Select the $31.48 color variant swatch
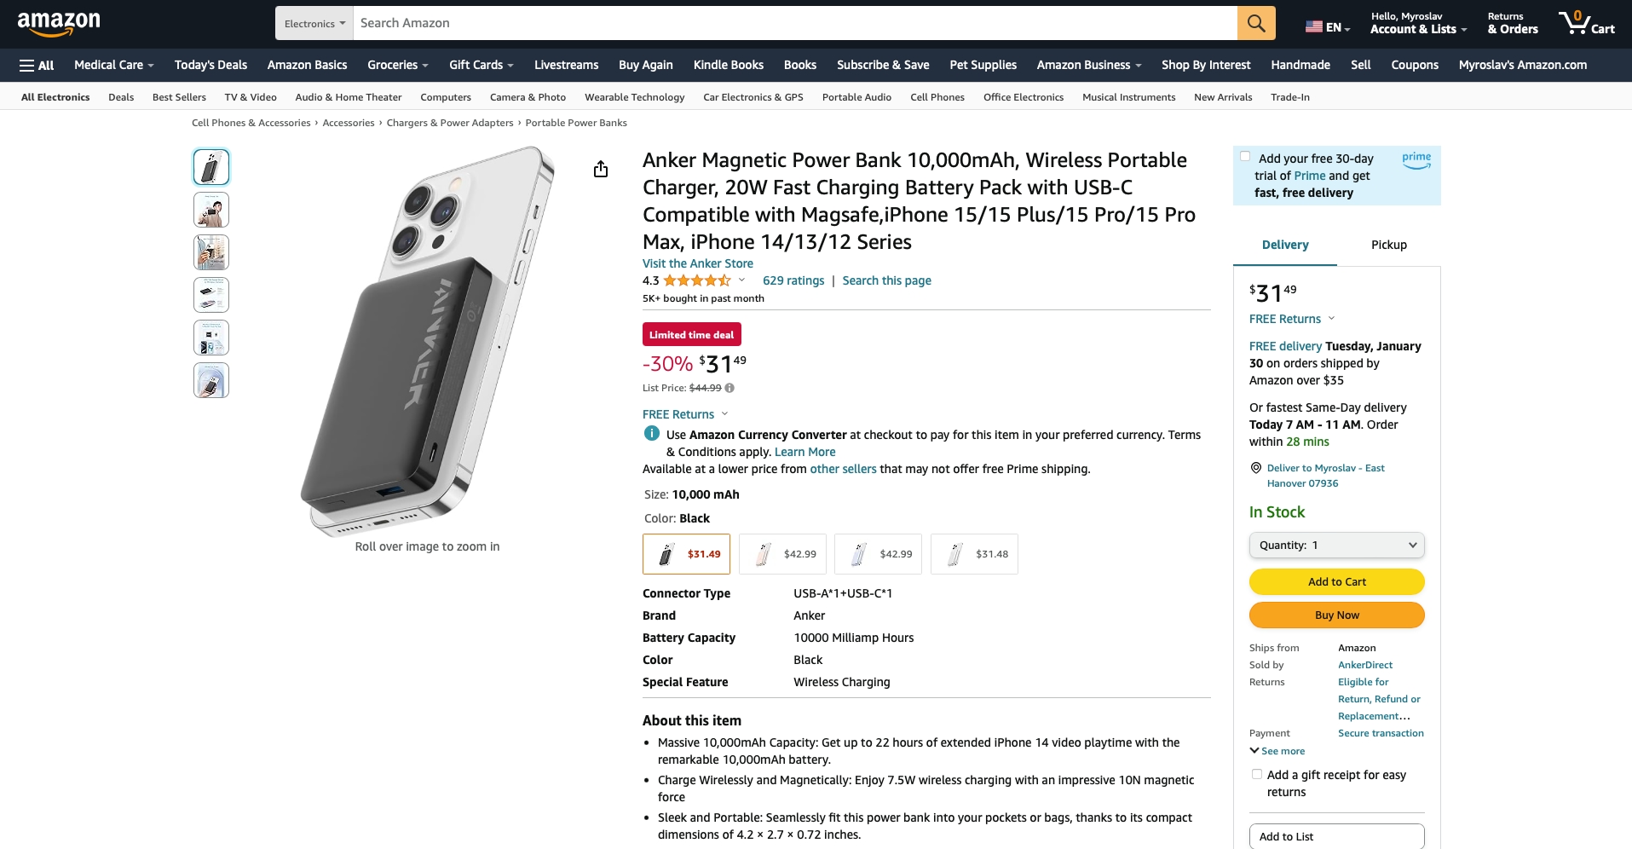The height and width of the screenshot is (849, 1632). (x=974, y=554)
